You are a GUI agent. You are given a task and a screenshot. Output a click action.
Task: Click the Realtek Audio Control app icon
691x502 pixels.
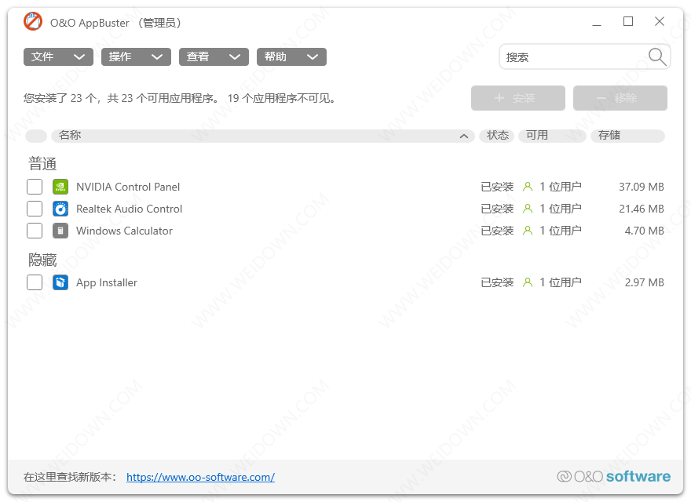[60, 209]
